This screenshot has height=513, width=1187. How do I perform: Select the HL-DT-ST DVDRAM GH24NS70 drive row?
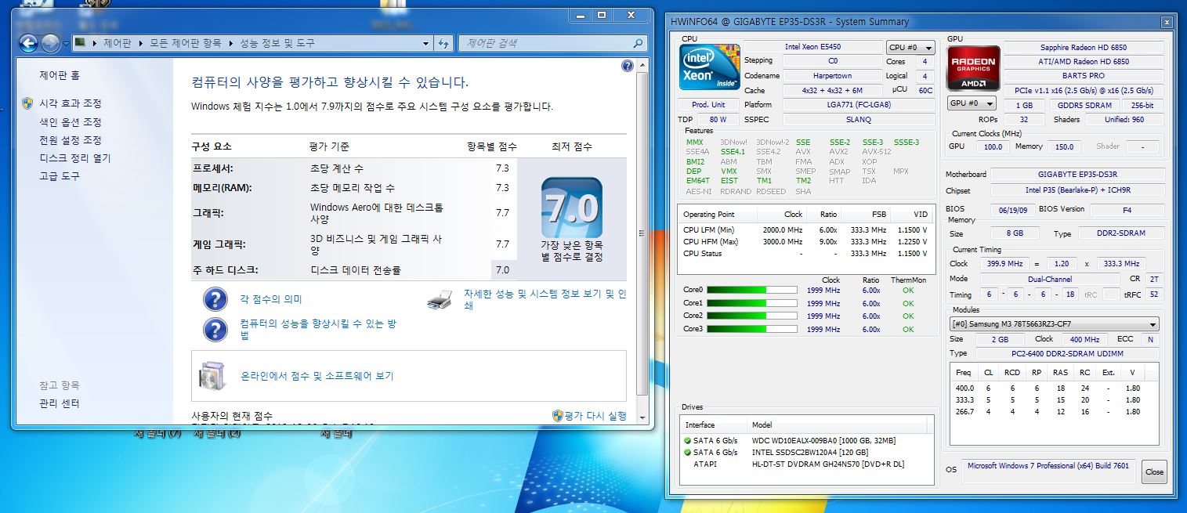(x=807, y=464)
